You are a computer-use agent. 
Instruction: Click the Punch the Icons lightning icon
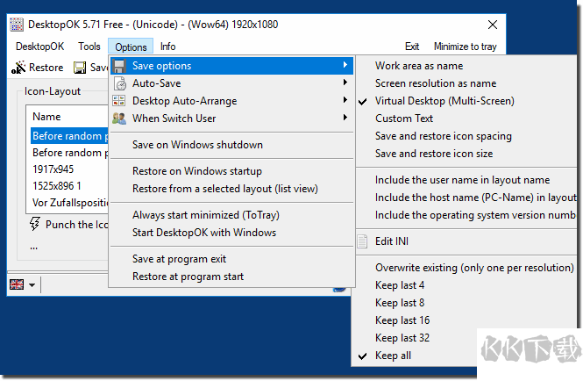[35, 224]
